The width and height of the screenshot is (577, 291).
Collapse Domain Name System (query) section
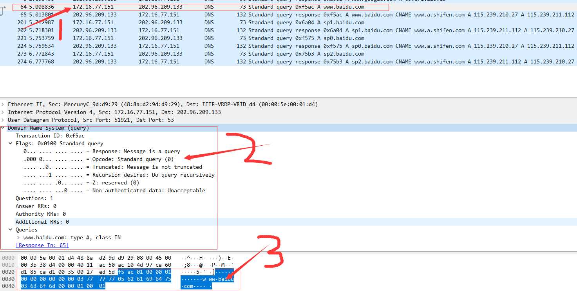coord(3,128)
